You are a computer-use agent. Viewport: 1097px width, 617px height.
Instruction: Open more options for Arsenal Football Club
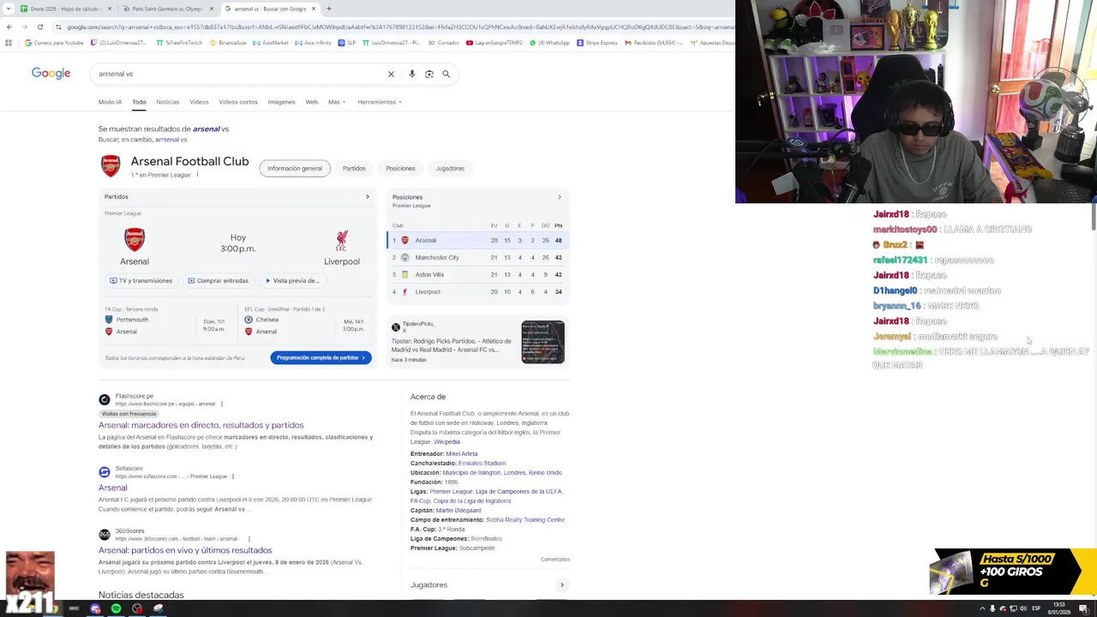pos(197,175)
